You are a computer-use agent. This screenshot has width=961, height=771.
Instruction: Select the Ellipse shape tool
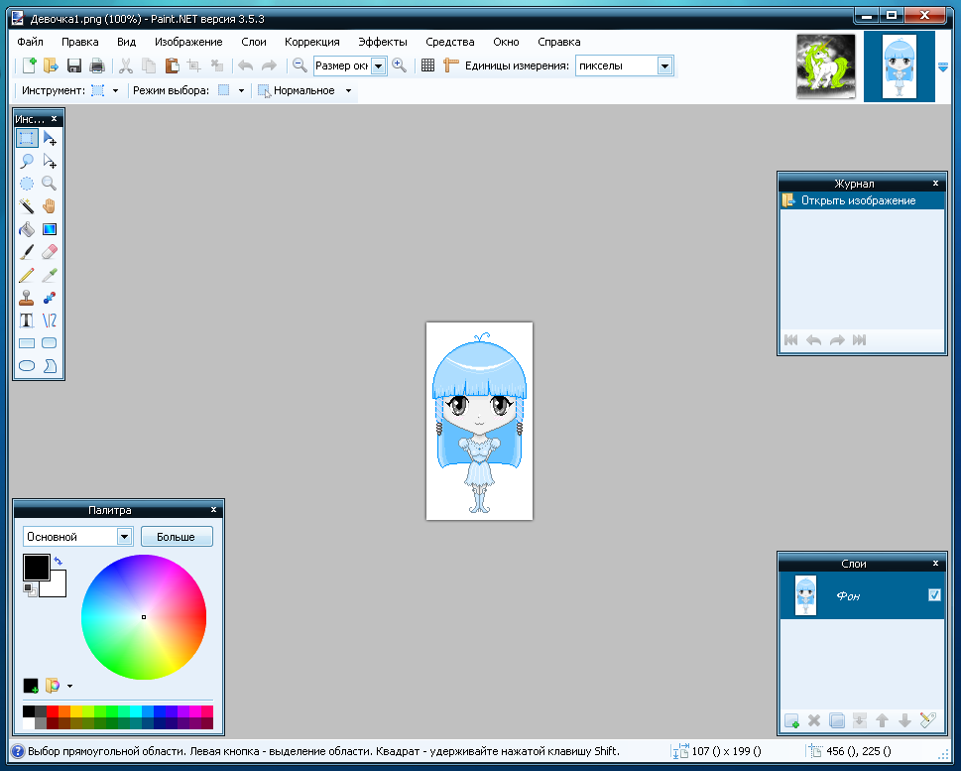point(27,365)
